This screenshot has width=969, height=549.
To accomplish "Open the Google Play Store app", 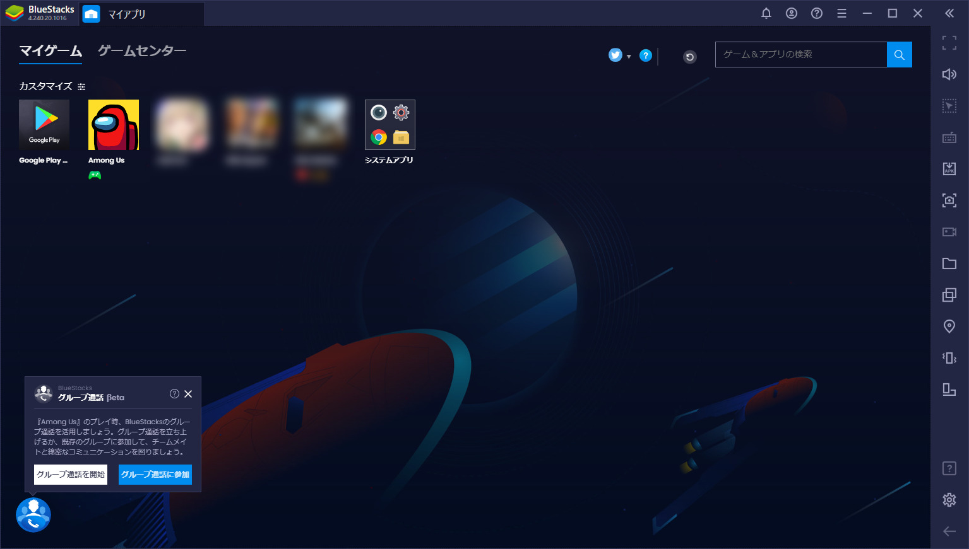I will [44, 125].
